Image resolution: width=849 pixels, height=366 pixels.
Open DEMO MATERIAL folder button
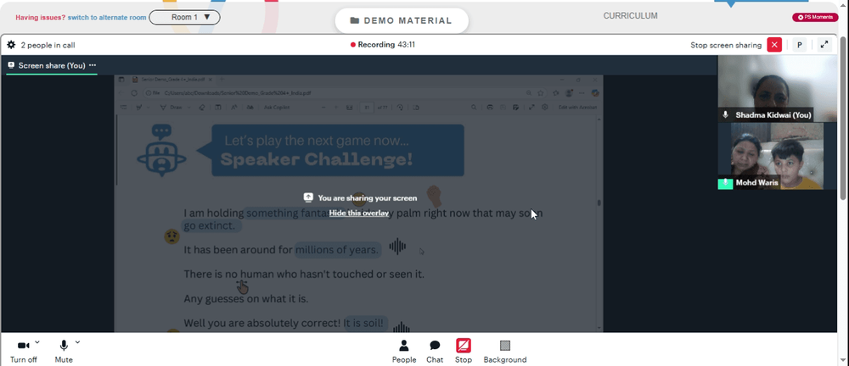point(402,20)
